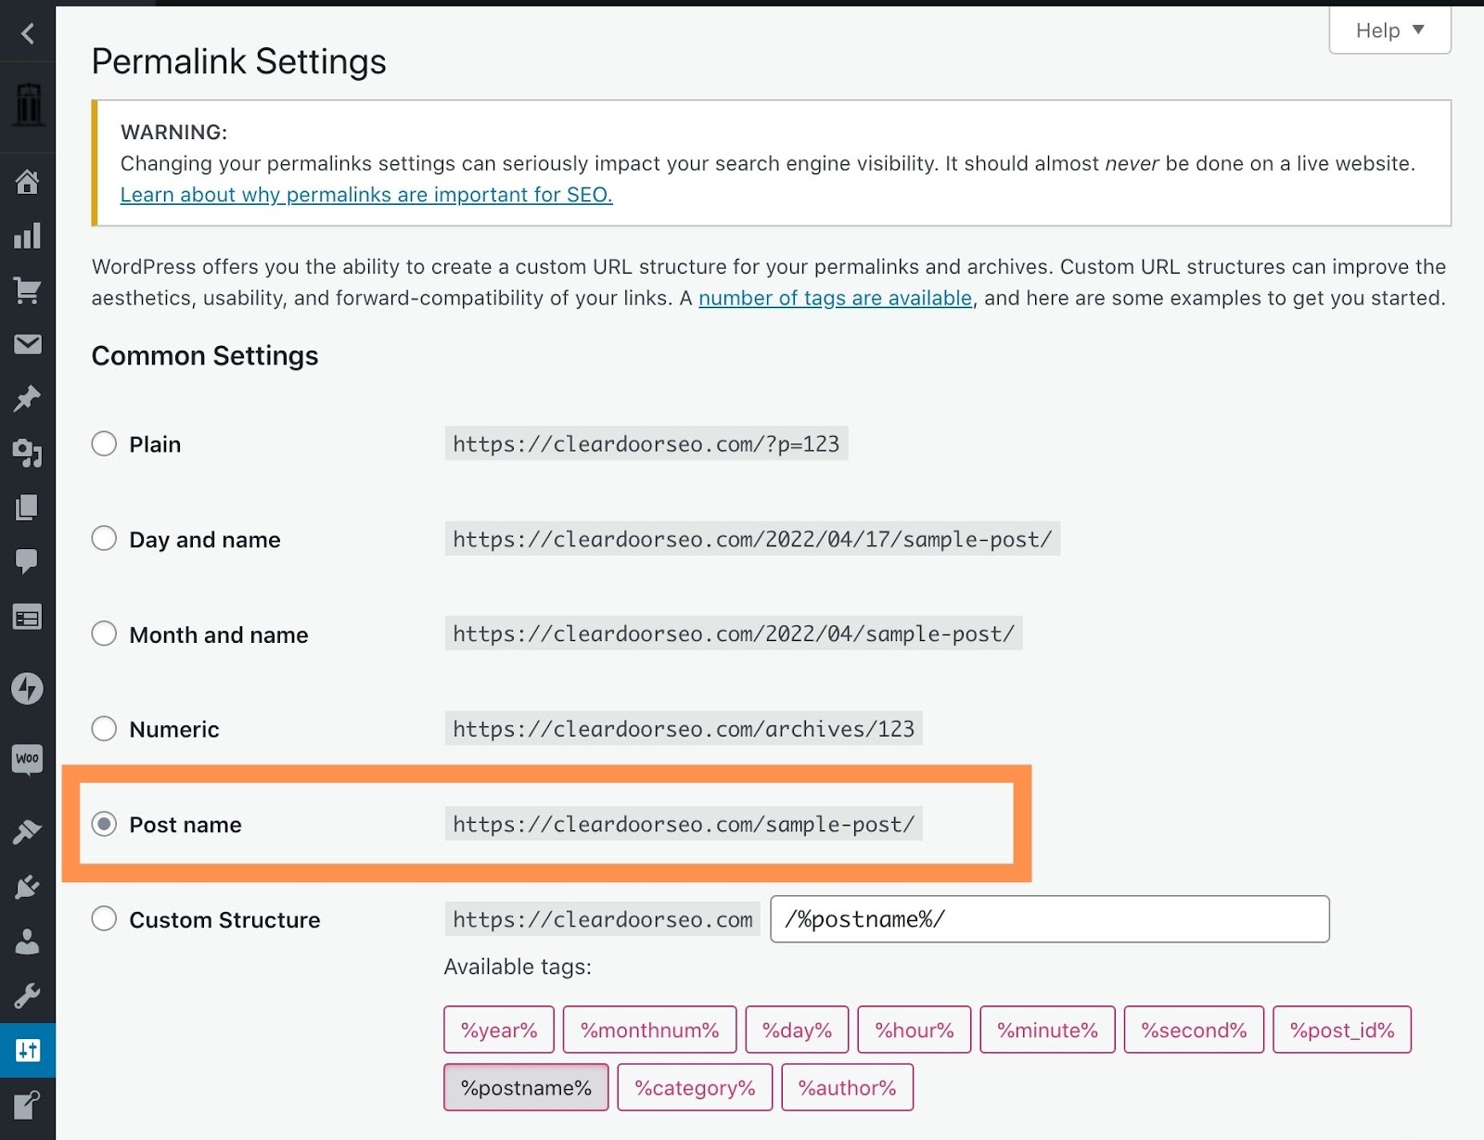Open the Tools wrench icon
Viewport: 1484px width, 1140px height.
click(x=28, y=996)
